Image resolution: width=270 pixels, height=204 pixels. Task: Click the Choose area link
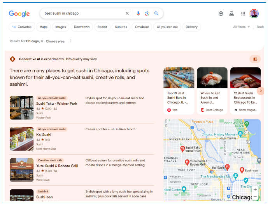tap(55, 41)
